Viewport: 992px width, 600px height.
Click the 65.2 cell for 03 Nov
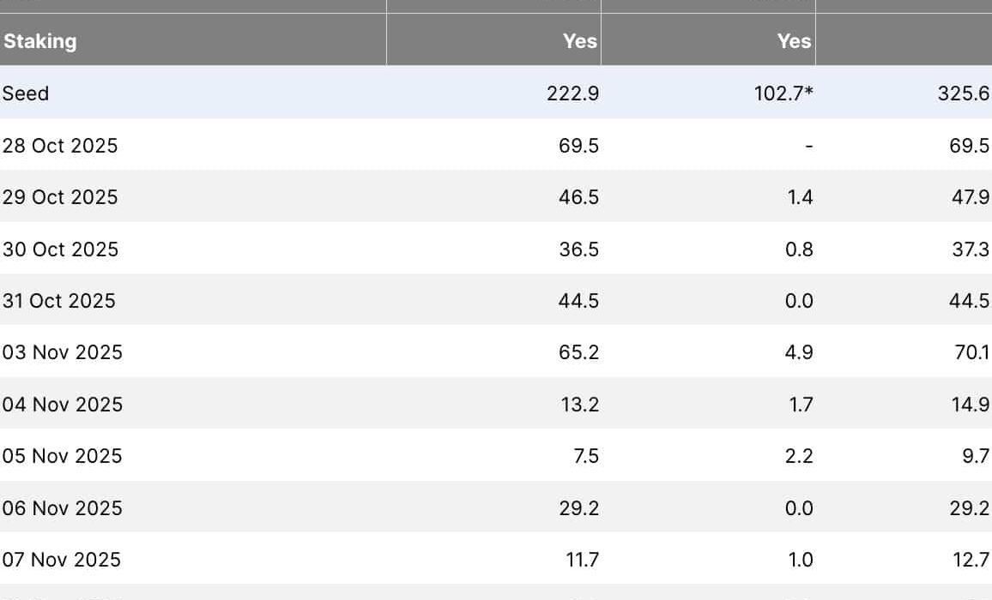579,352
